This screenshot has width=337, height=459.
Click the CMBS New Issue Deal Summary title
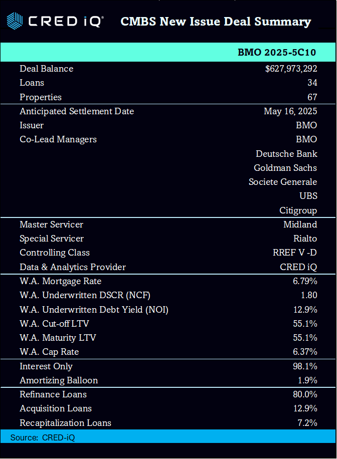(x=216, y=22)
